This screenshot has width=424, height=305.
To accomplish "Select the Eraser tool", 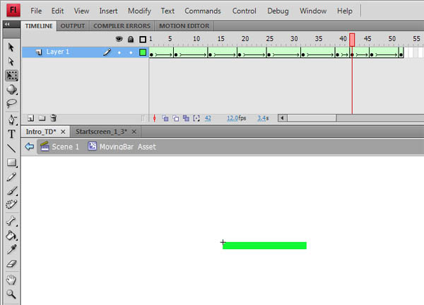I will [11, 263].
